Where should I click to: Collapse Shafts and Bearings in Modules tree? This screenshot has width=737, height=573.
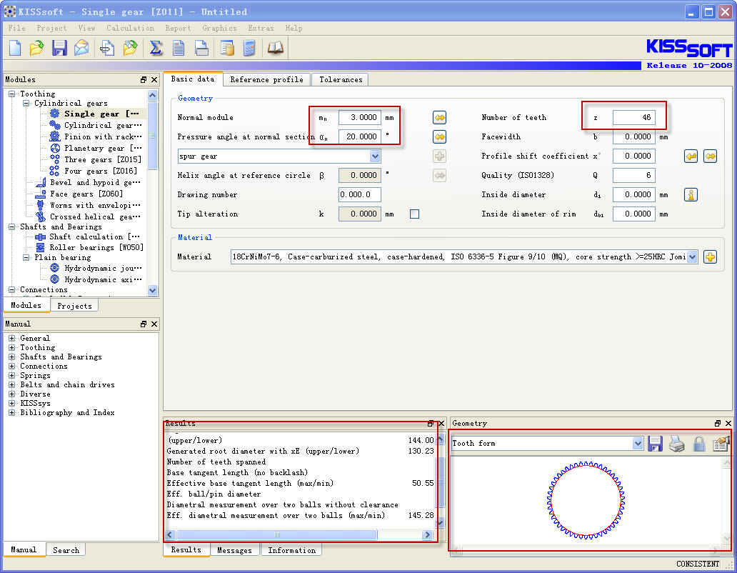click(x=11, y=226)
